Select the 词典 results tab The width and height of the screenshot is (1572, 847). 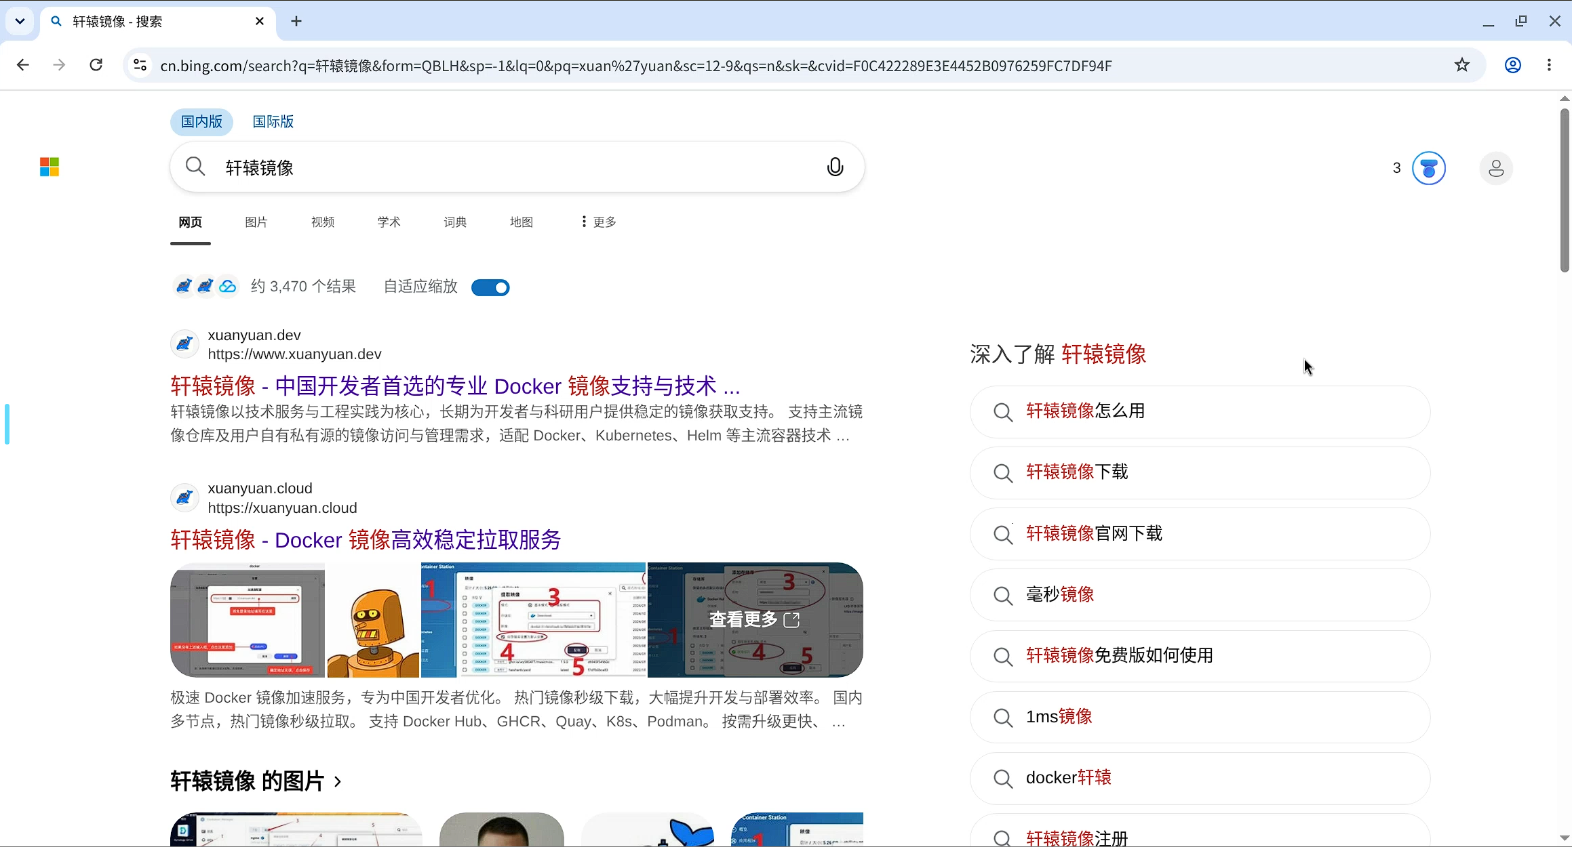coord(455,222)
